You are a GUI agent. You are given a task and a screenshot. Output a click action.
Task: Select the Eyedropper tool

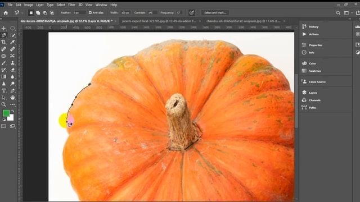pos(12,42)
